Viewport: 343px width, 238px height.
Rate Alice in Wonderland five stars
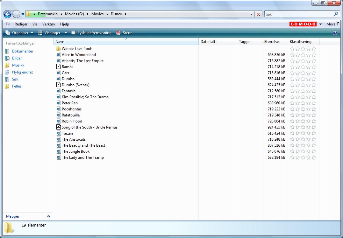[x=314, y=55]
